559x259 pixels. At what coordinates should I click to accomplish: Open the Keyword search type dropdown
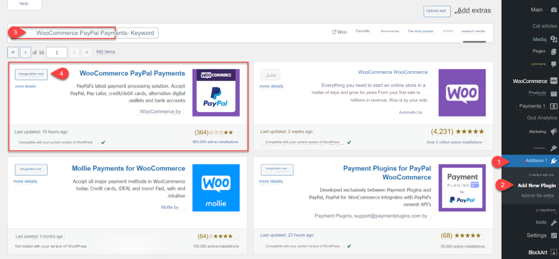[138, 33]
